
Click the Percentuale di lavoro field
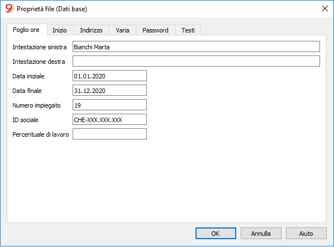point(109,134)
